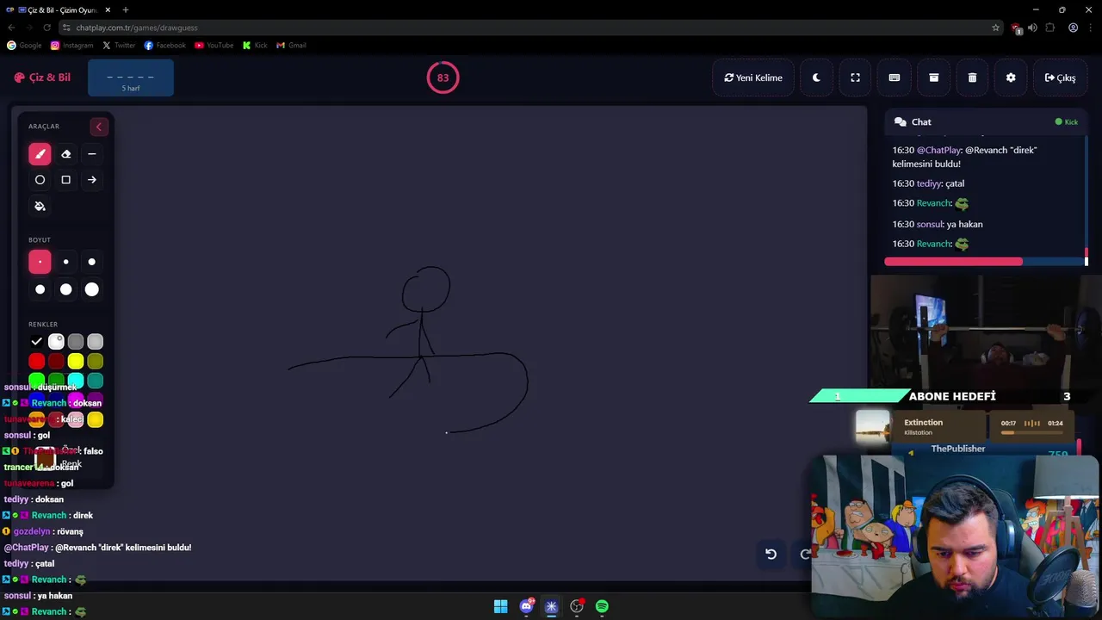This screenshot has height=620, width=1102.
Task: Open the Özel Renk custom color picker
Action: pos(46,461)
